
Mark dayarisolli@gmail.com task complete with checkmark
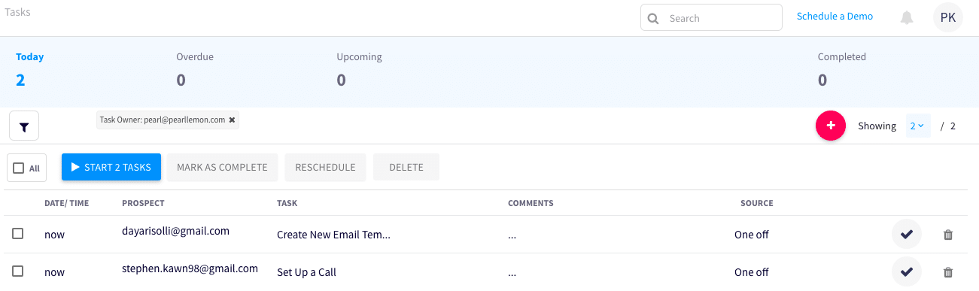(906, 234)
